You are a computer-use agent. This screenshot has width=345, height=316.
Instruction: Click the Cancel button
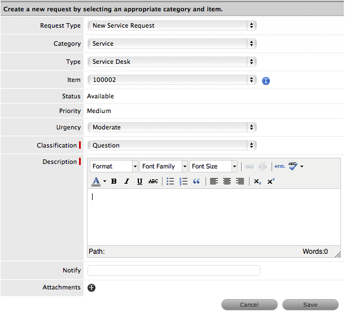(249, 305)
